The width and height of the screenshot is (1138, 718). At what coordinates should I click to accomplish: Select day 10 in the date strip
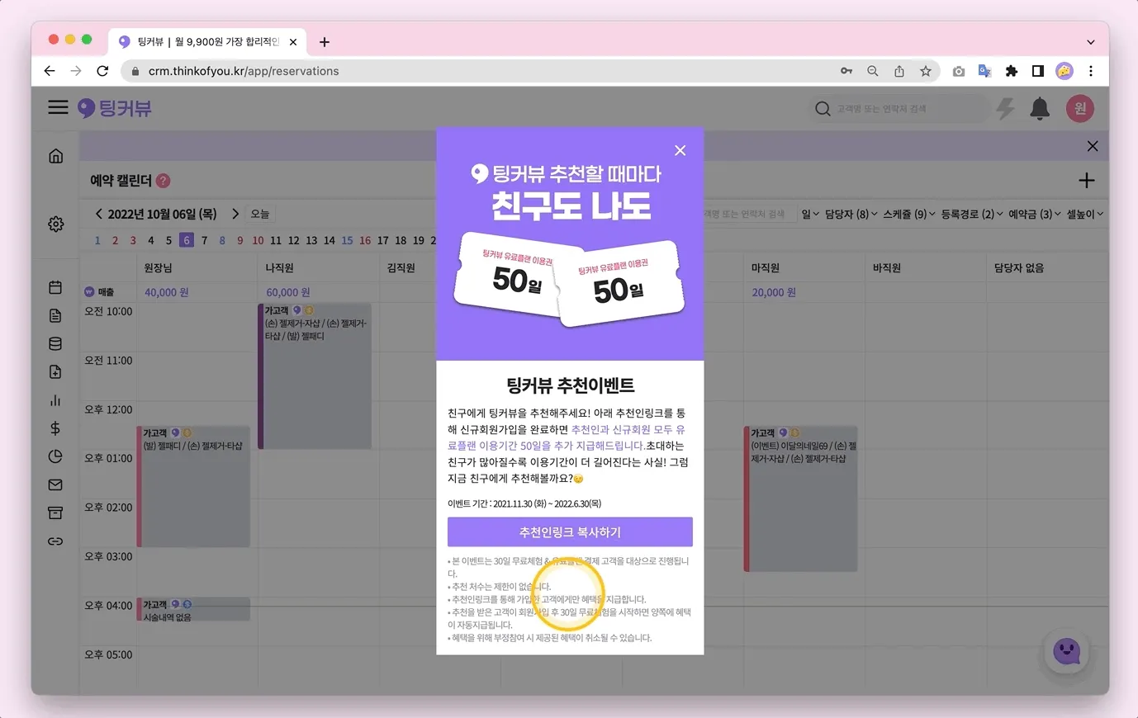258,240
